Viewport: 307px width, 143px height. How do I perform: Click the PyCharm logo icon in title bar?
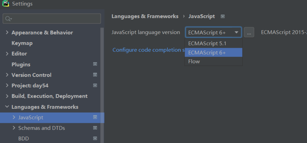coord(5,4)
